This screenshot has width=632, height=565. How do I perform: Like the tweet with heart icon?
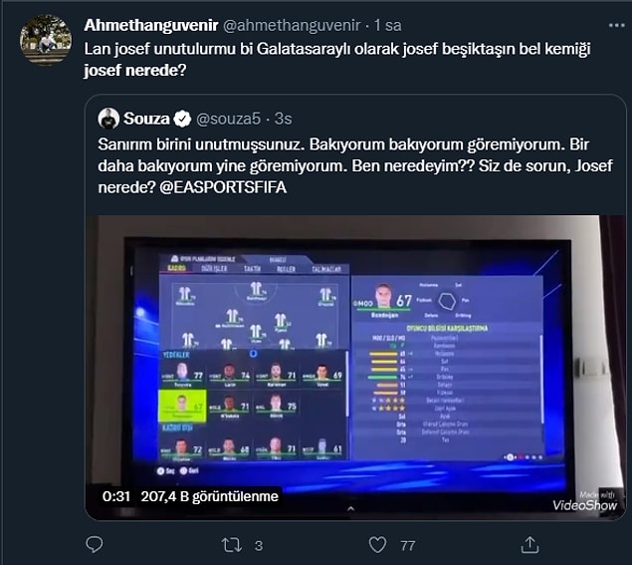coord(377,545)
